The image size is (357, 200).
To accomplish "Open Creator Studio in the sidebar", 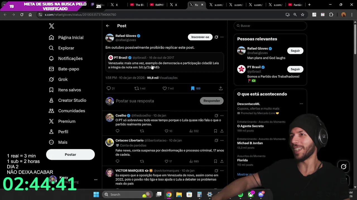I will [67, 100].
